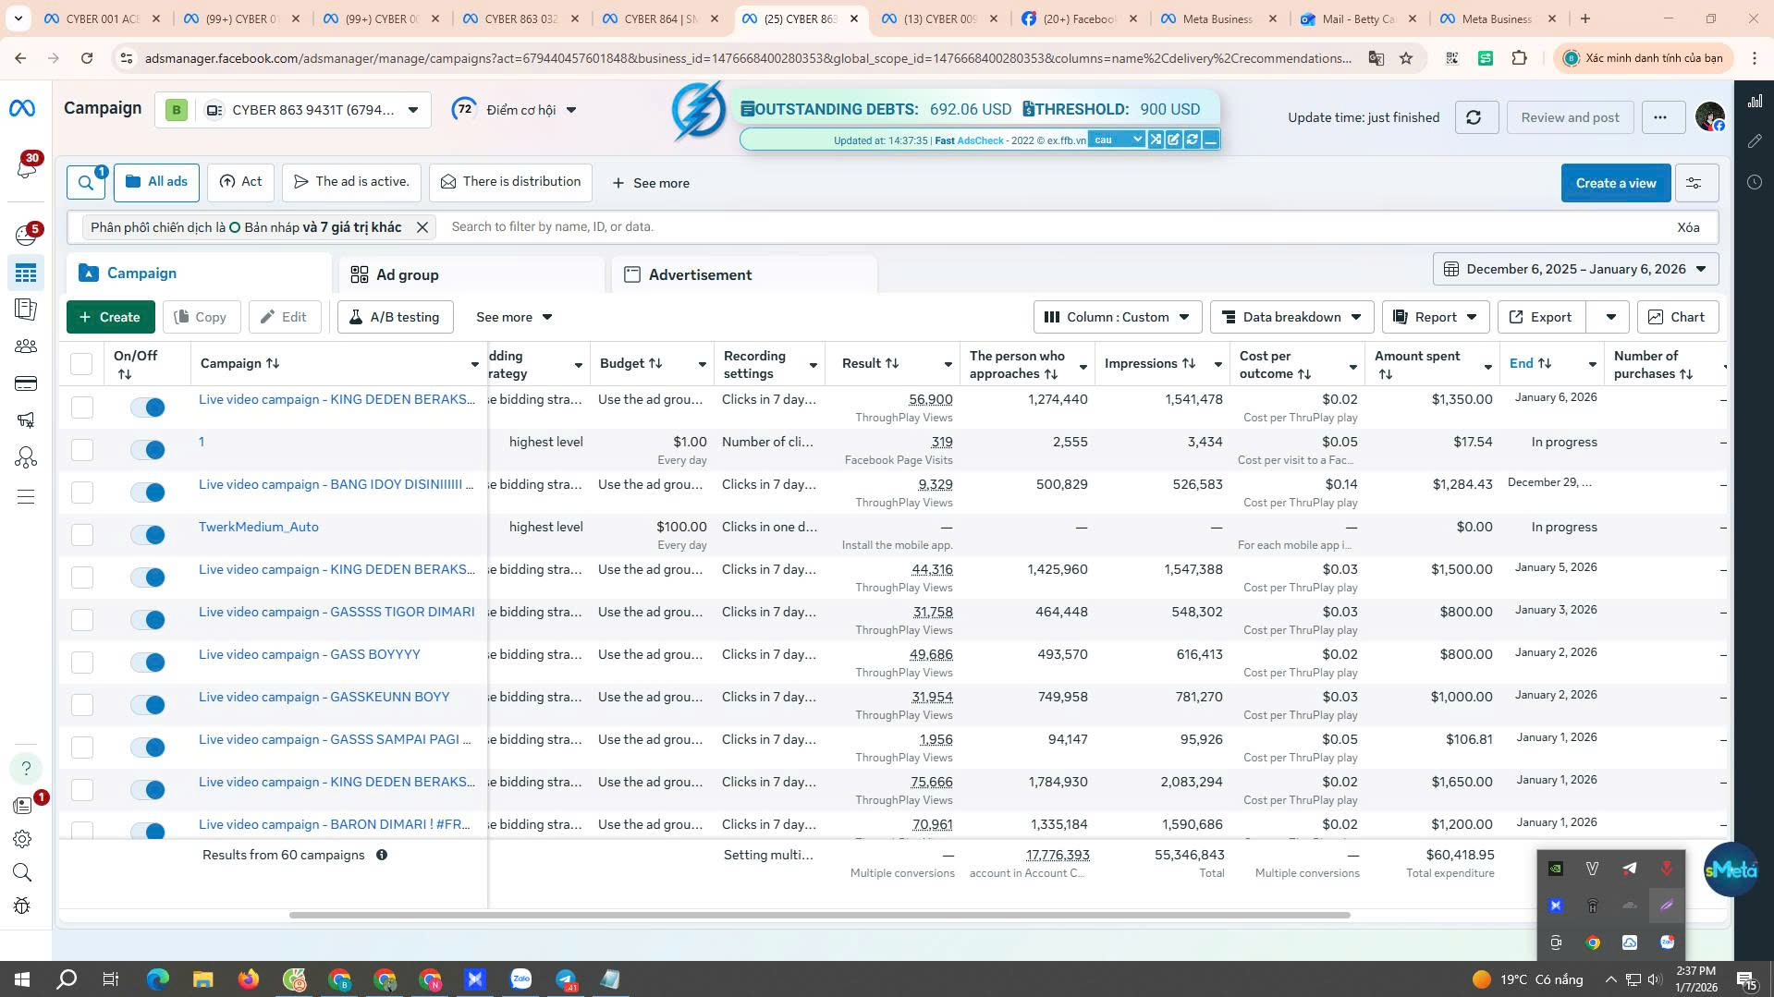
Task: Bookmark this page with star icon
Action: pyautogui.click(x=1406, y=58)
